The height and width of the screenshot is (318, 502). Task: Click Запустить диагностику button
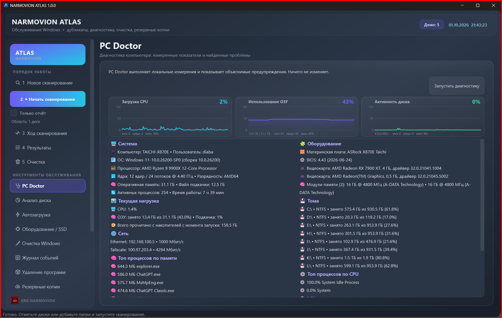457,86
